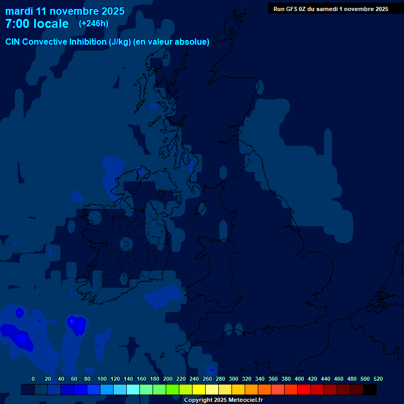Image resolution: width=404 pixels, height=404 pixels.
Task: Click the CIN Convective Inhibition title
Action: [107, 42]
